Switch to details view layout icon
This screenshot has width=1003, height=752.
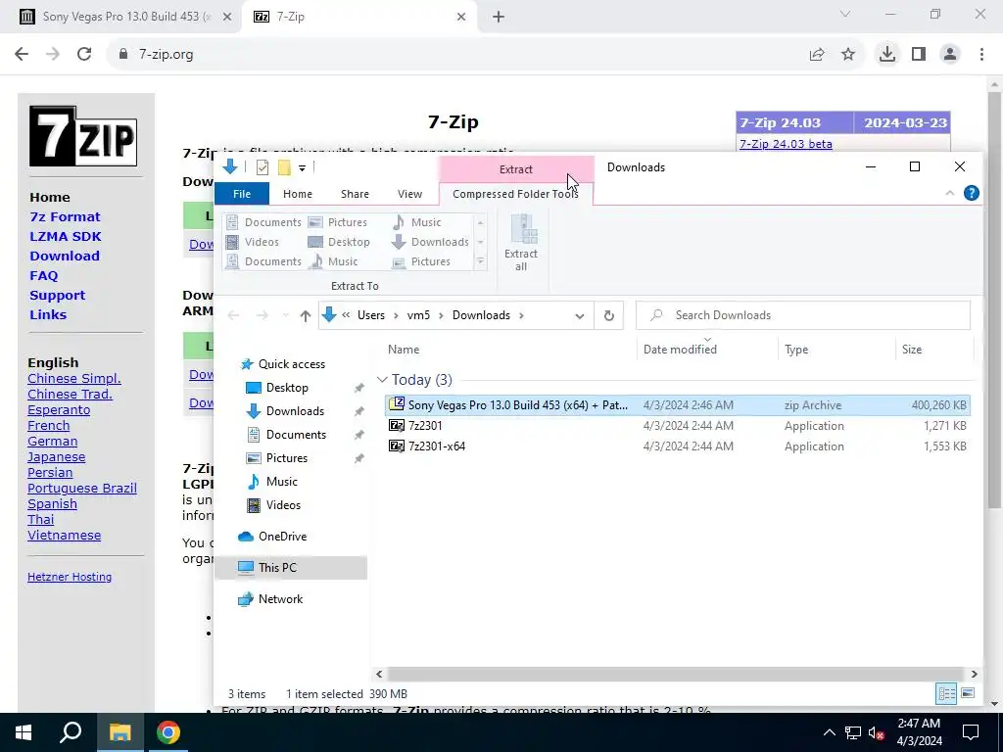tap(947, 693)
